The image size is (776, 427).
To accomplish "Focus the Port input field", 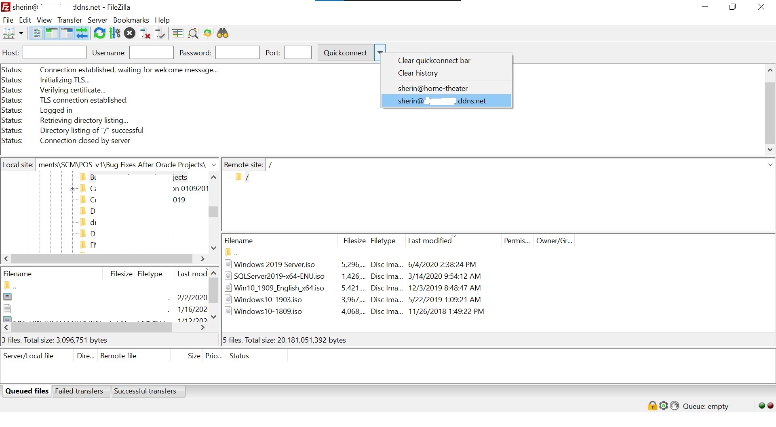I will pos(298,53).
